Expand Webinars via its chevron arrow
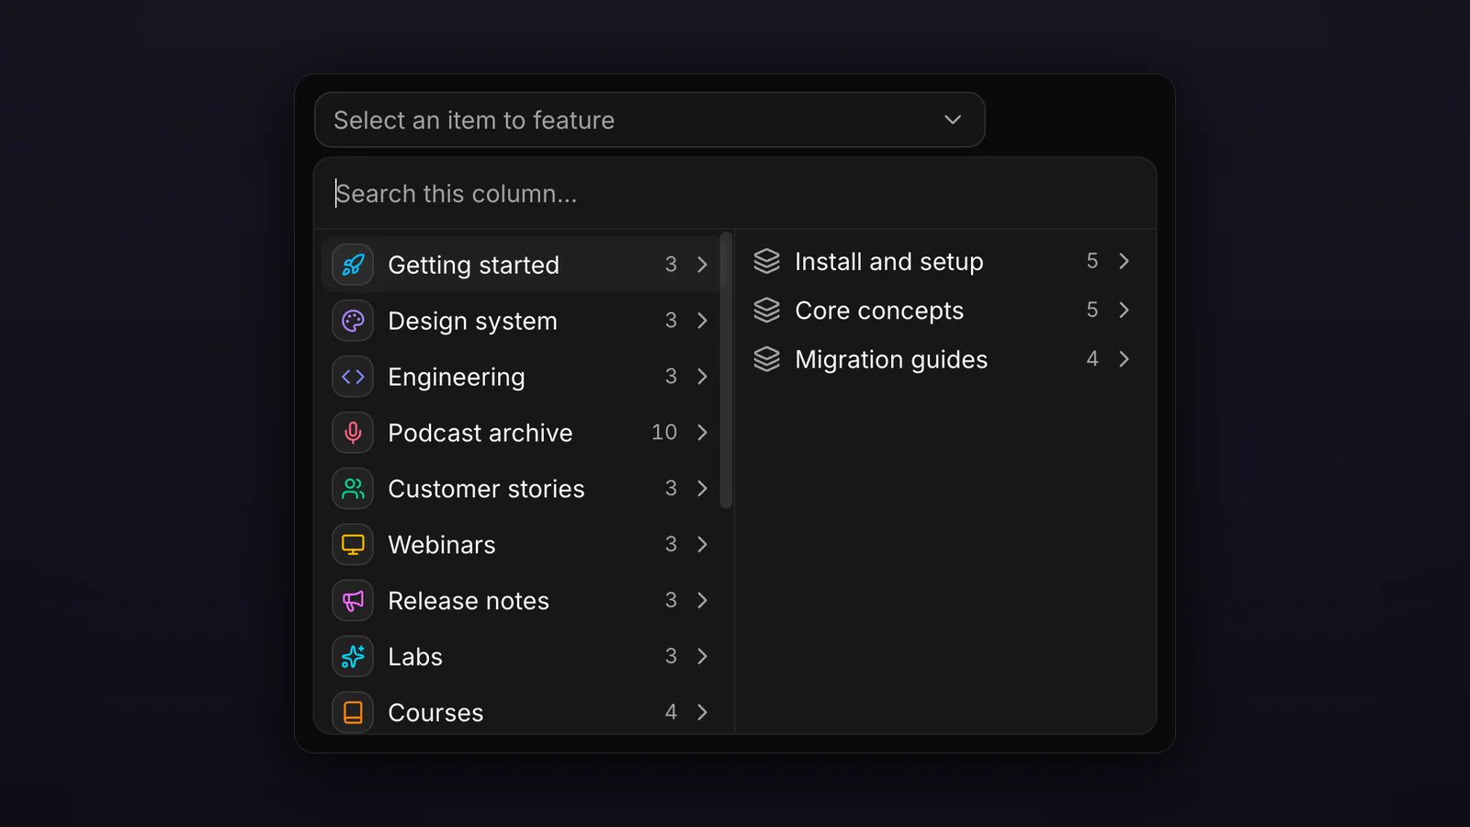Viewport: 1470px width, 827px height. tap(702, 545)
